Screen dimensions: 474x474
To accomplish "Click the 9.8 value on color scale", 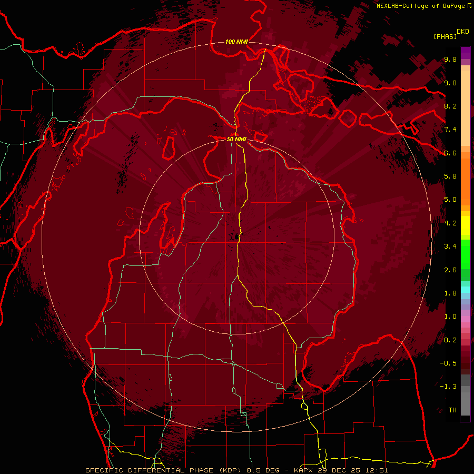I will click(x=450, y=60).
